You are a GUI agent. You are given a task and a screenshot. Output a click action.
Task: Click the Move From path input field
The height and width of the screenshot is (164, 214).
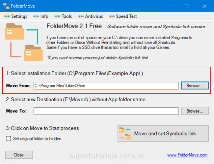[x=106, y=85]
